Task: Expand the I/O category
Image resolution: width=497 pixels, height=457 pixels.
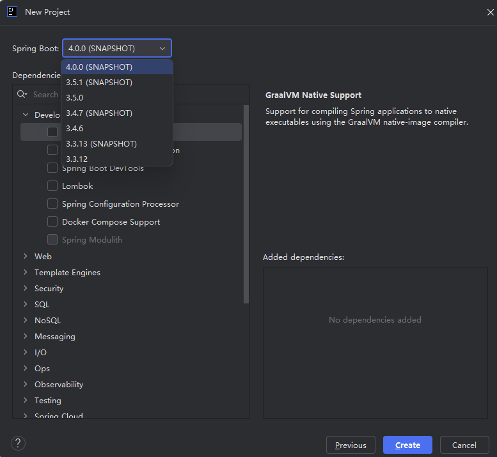Action: pos(26,352)
